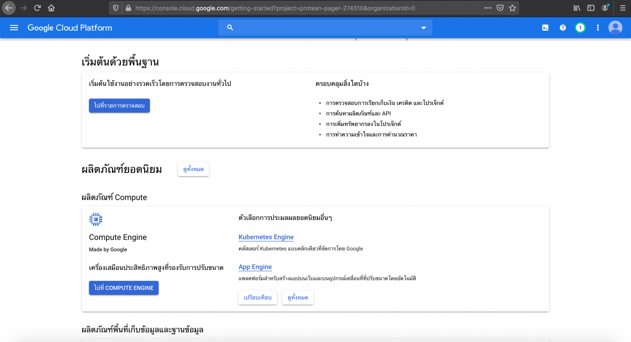Click the ไปที่ COMPUTE ENGINE button
This screenshot has width=631, height=342.
pos(124,288)
